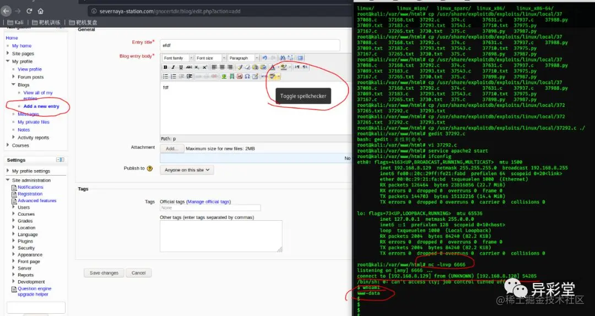This screenshot has width=595, height=316.
Task: Click the remove formatting eraser icon
Action: (247, 67)
